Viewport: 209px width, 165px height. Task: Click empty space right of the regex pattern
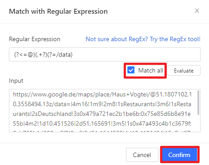(136, 54)
